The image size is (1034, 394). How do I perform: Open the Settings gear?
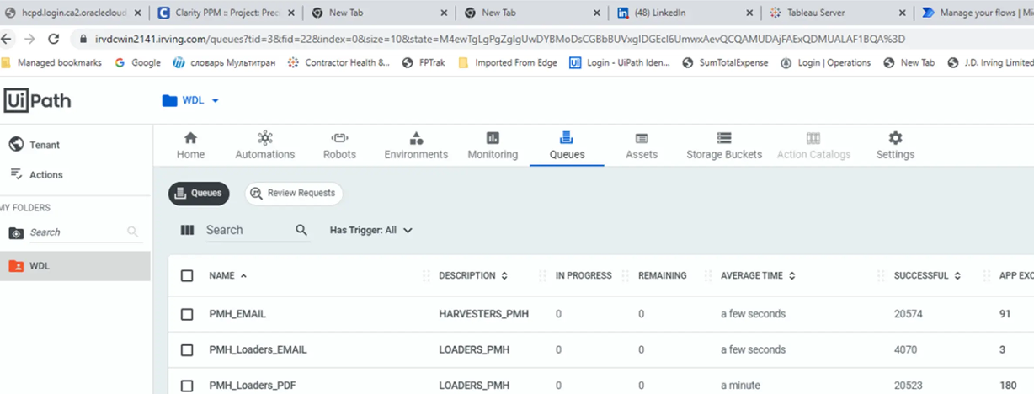pos(895,138)
